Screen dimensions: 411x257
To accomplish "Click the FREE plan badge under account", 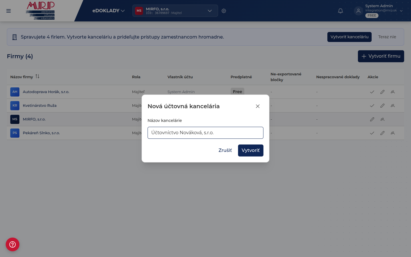I will click(x=372, y=16).
